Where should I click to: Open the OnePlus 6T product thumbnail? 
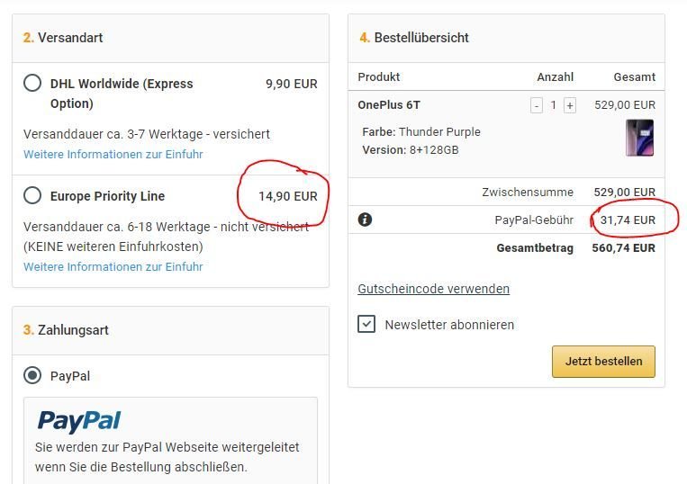coord(639,138)
